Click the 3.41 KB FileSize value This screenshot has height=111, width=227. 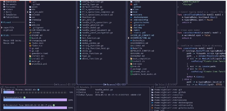[99, 92]
